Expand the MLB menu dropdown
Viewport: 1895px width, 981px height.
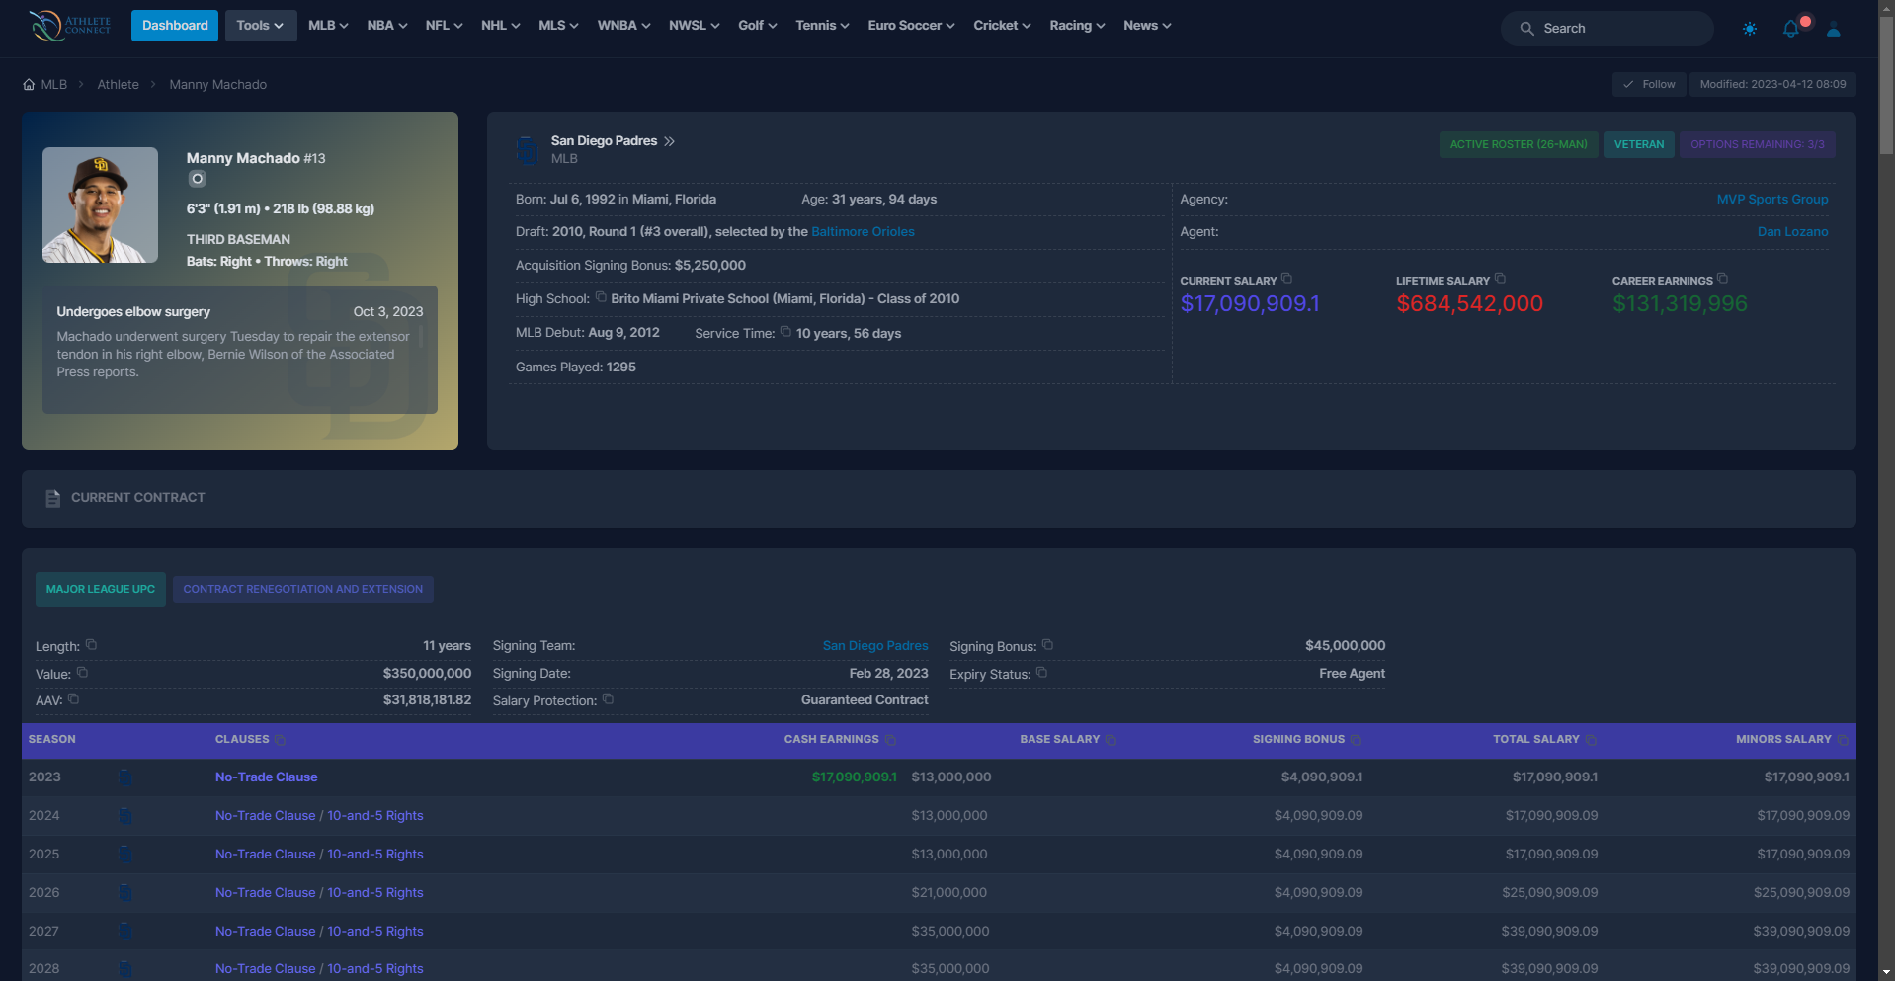[328, 26]
